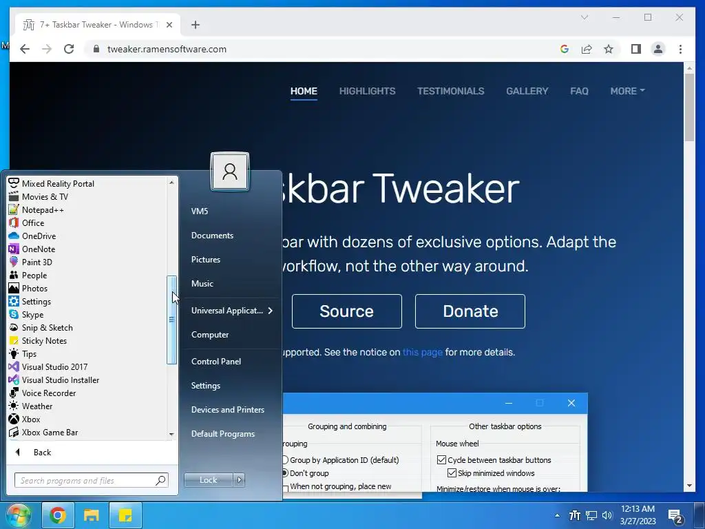Screen dimensions: 705x529
Task: Click the user account picture in start menu
Action: tap(230, 172)
